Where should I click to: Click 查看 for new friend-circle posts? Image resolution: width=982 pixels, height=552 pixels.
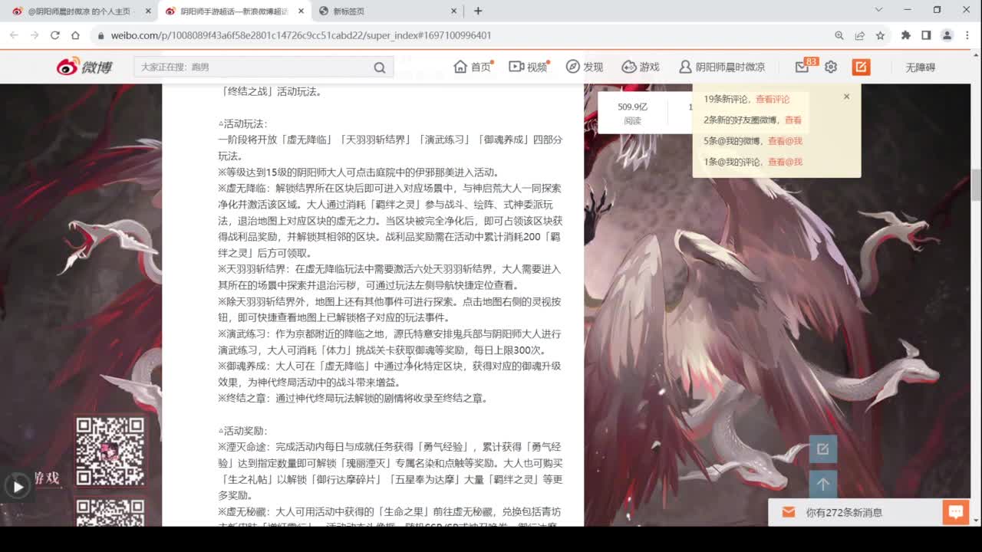pyautogui.click(x=793, y=120)
